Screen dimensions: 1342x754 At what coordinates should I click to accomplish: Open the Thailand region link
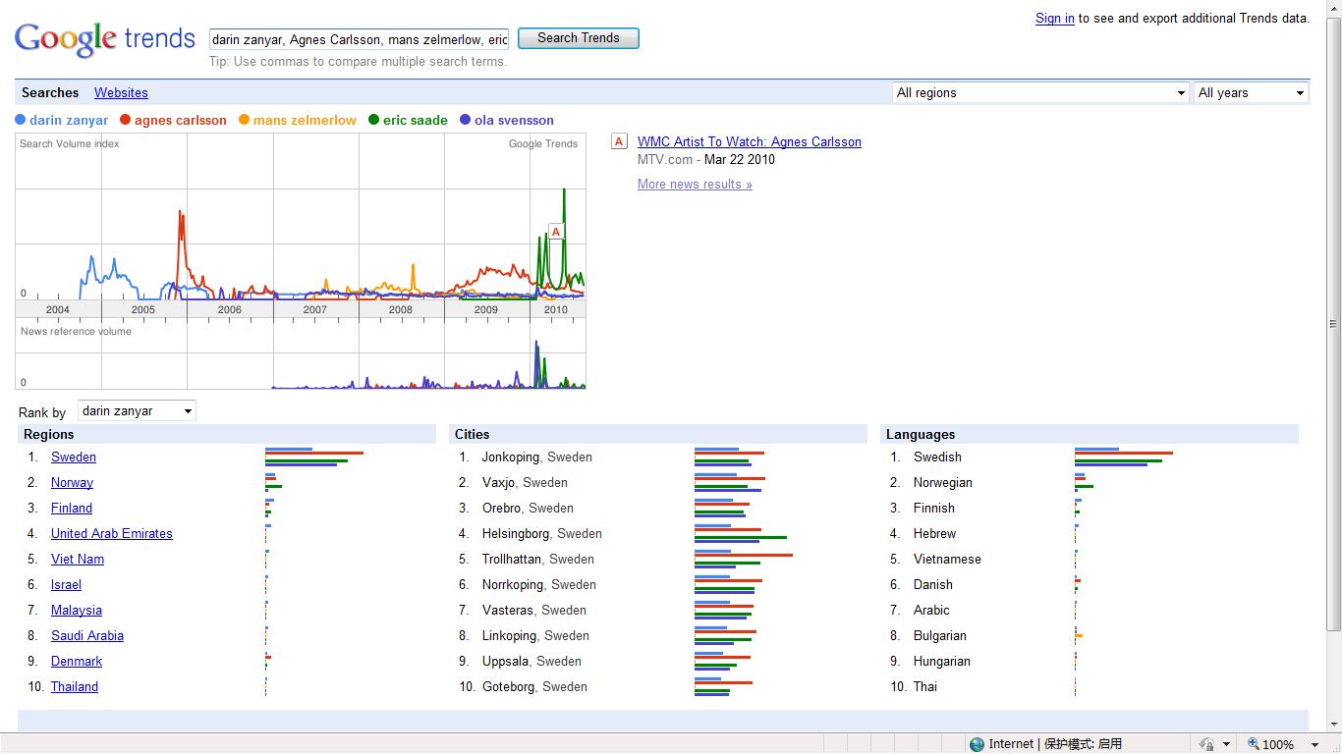[75, 686]
